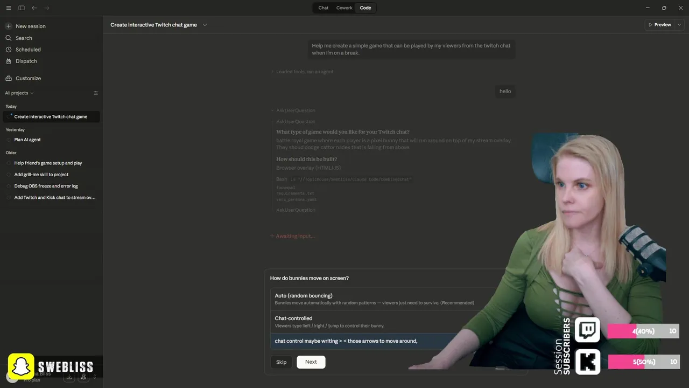Go forward with the right arrow
Viewport: 689px width, 388px height.
point(47,8)
